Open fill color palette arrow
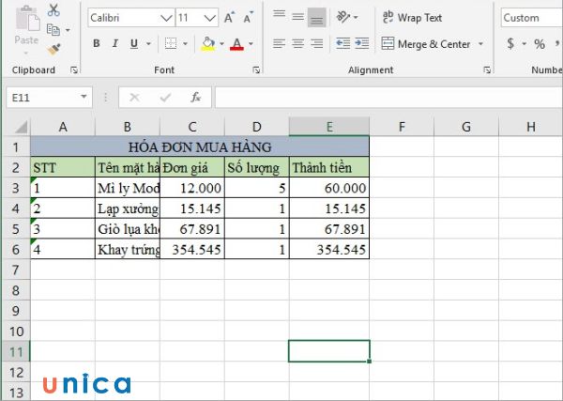This screenshot has height=401, width=563. (221, 44)
